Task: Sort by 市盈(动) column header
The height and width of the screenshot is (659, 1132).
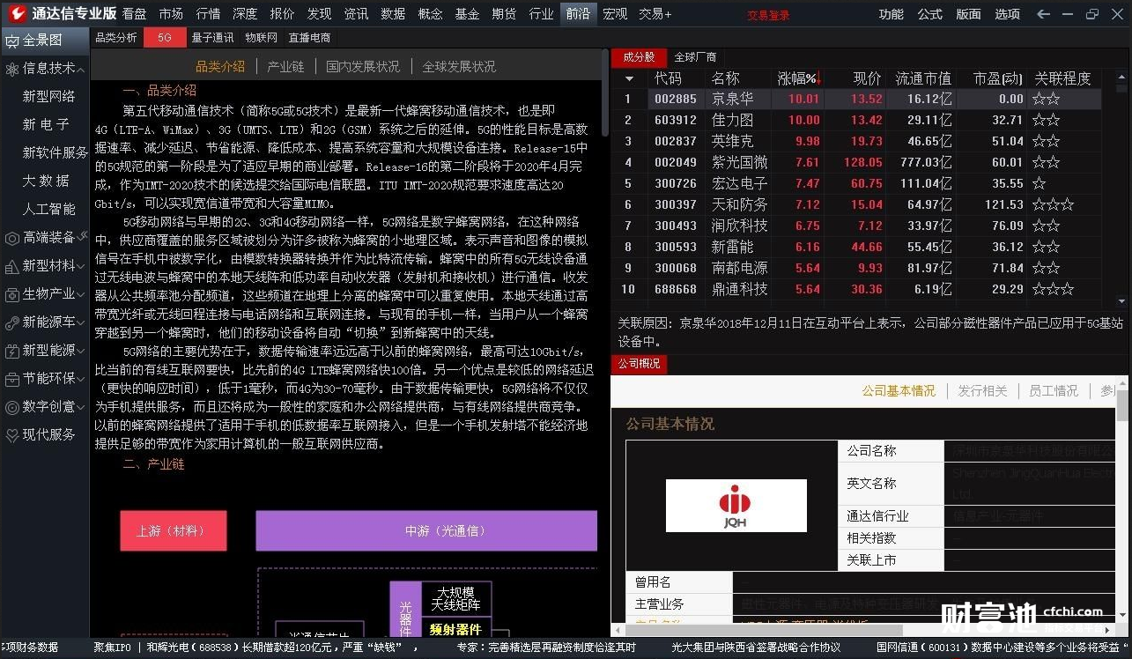Action: pos(998,78)
